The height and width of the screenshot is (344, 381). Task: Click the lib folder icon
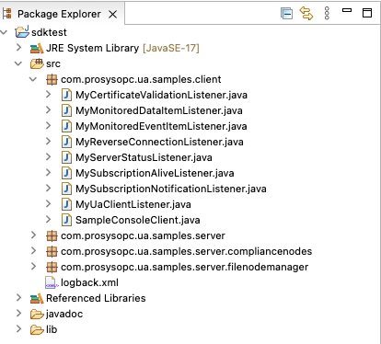[x=37, y=330]
